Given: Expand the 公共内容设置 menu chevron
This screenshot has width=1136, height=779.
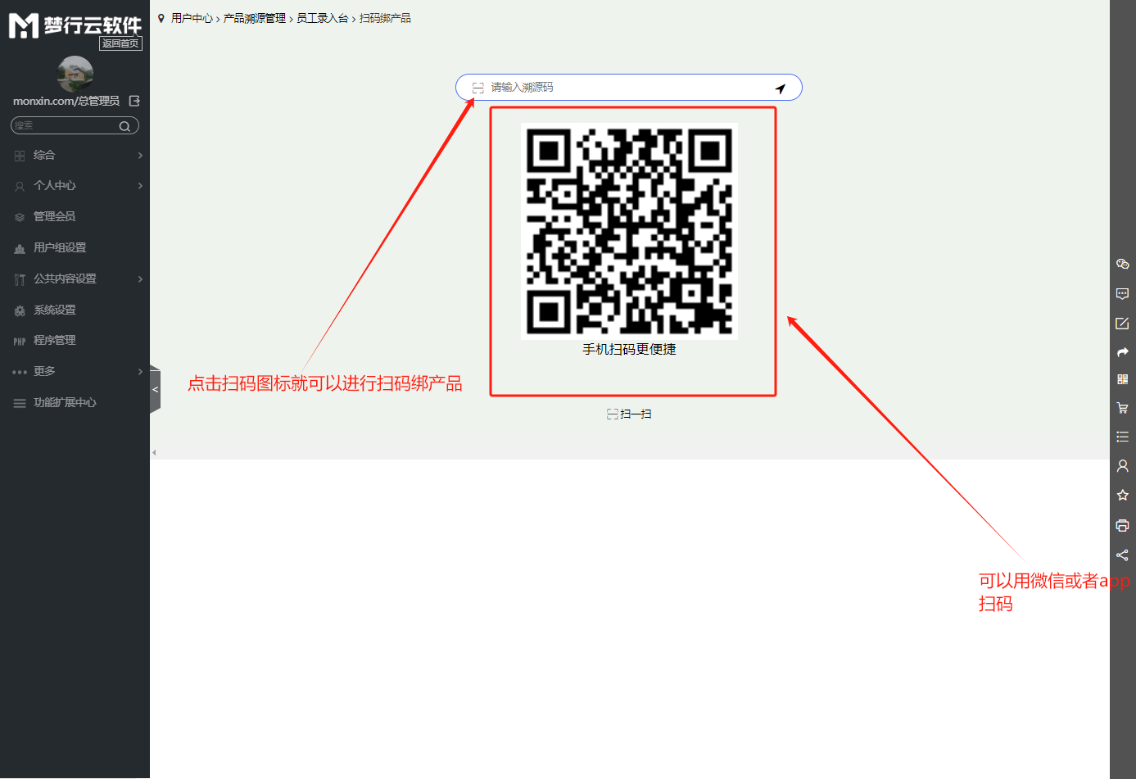Looking at the screenshot, I should 140,279.
